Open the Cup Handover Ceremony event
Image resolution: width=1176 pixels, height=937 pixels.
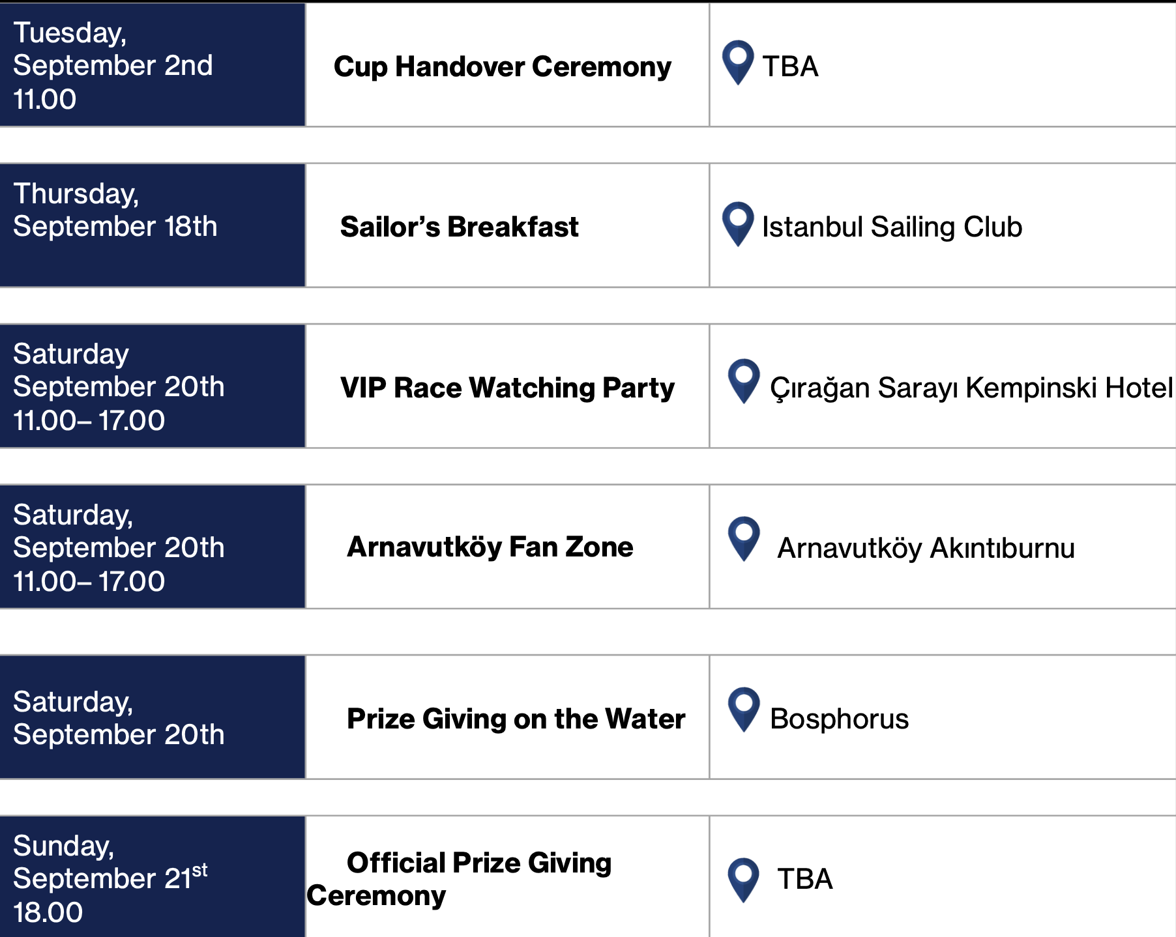(502, 66)
